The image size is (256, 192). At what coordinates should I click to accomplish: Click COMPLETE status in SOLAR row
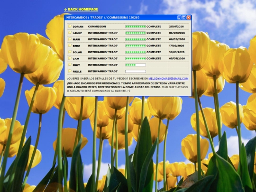[154, 52]
